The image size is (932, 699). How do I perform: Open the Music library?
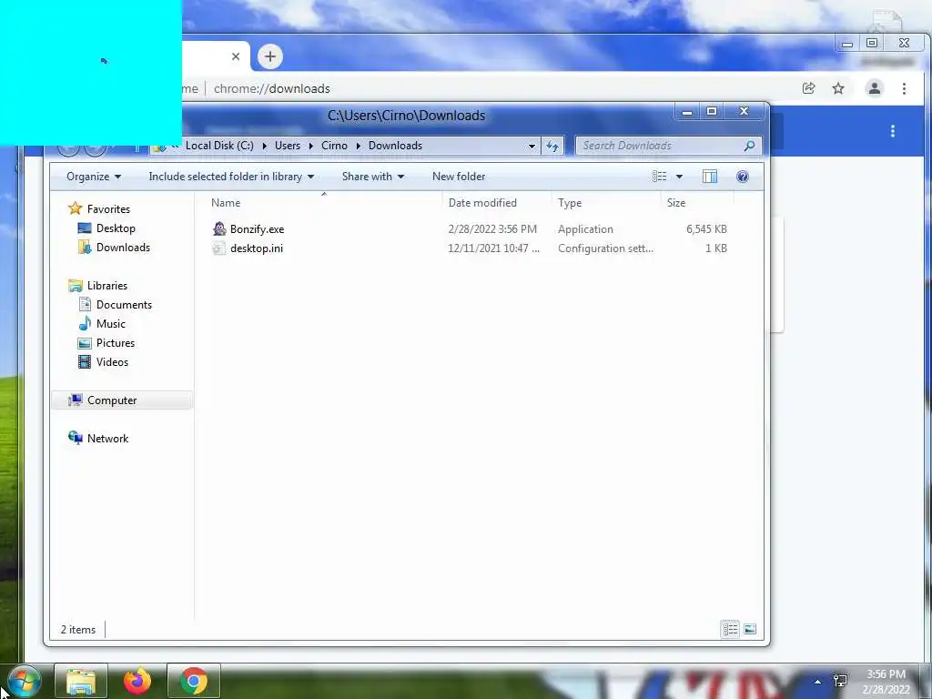pyautogui.click(x=110, y=323)
